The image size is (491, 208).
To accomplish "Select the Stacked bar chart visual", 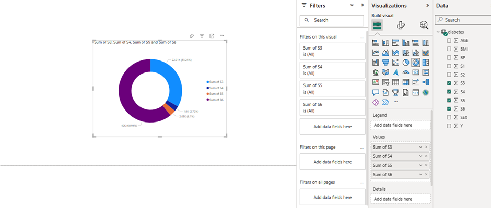I will 376,43.
